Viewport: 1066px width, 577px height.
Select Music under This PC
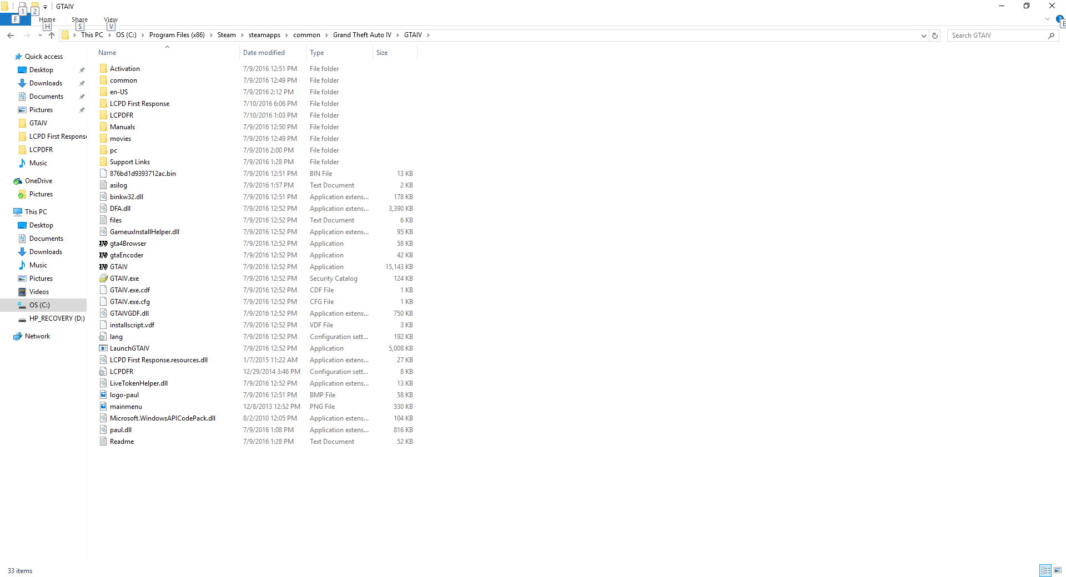38,265
